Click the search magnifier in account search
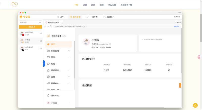202x110 pixels. tap(40, 22)
